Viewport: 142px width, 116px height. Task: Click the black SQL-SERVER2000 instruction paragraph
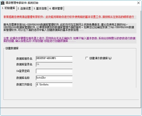click(69, 27)
